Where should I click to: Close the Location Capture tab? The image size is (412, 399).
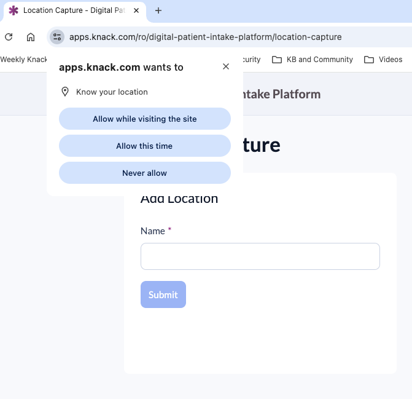136,10
